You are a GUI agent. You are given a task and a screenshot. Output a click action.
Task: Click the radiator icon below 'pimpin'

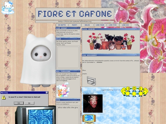[91, 81]
